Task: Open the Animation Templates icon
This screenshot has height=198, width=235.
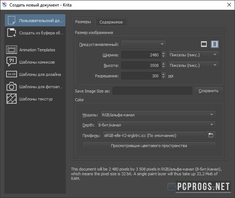Action: click(12, 49)
